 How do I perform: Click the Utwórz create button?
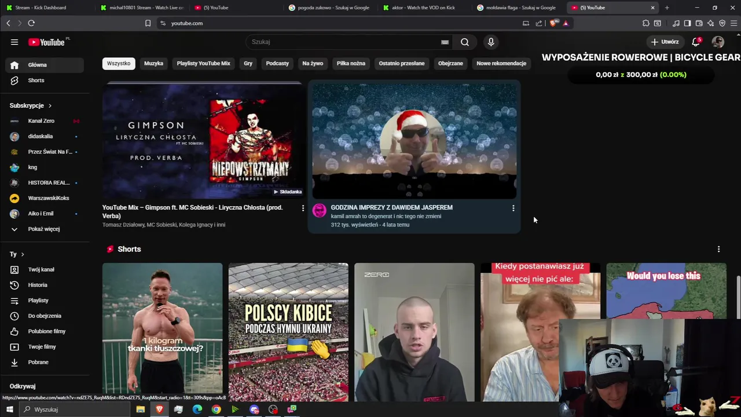click(x=665, y=42)
